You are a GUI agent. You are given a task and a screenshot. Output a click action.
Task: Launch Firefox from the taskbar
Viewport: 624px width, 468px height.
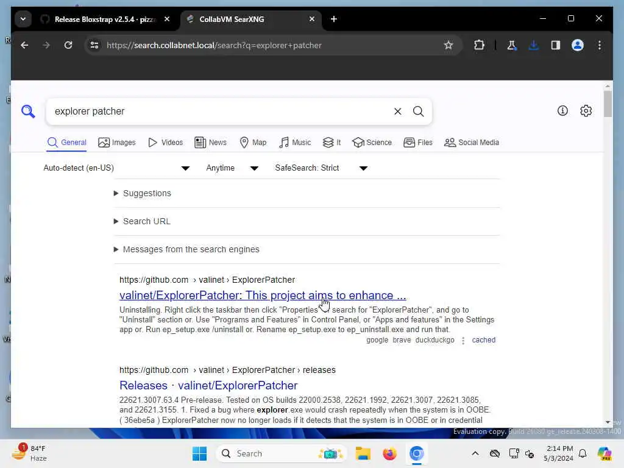pos(389,453)
